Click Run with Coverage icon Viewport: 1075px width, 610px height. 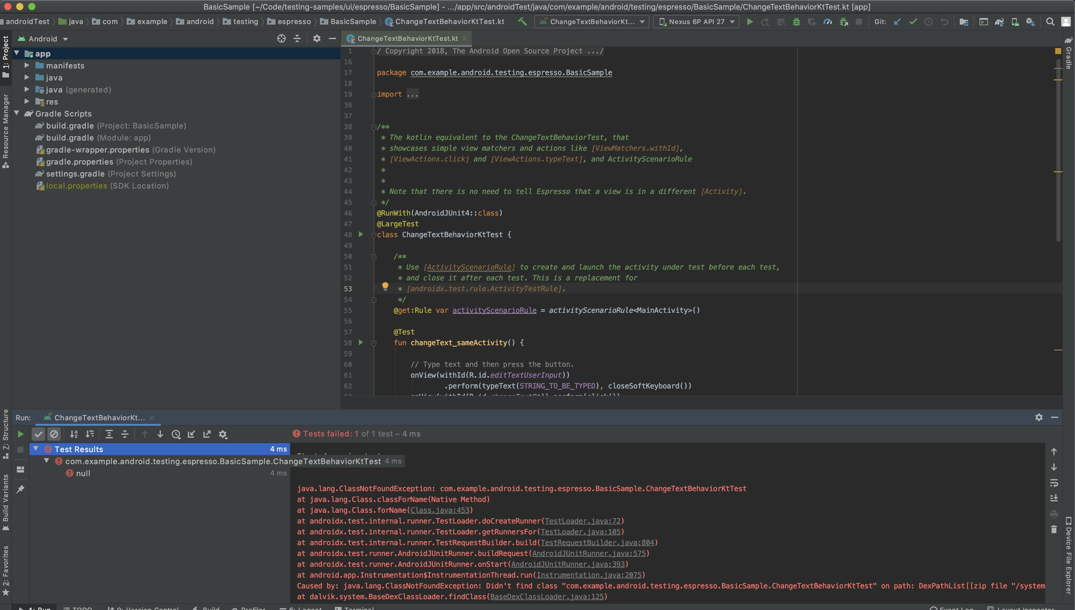pyautogui.click(x=812, y=22)
